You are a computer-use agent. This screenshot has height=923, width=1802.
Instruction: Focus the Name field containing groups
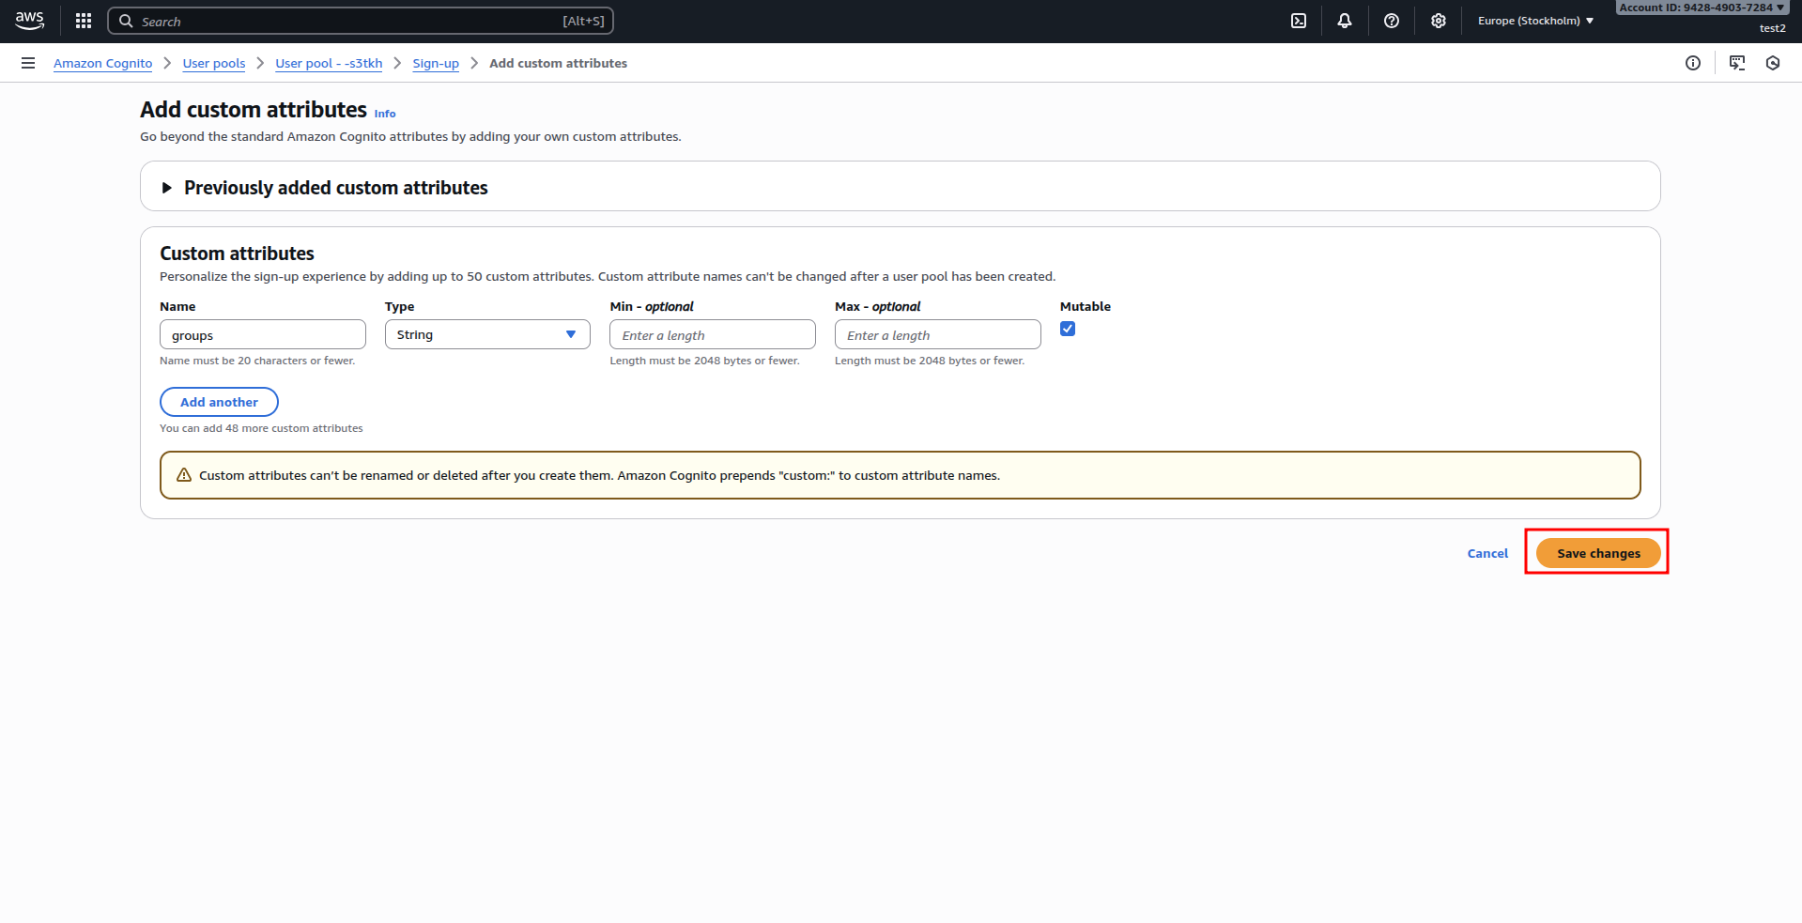(x=263, y=334)
